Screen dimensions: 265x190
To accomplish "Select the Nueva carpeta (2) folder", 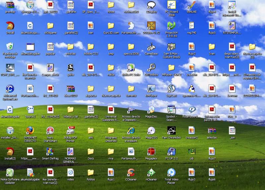I will (252, 47).
